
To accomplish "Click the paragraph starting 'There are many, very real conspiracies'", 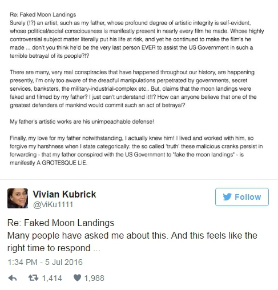I will (x=133, y=88).
